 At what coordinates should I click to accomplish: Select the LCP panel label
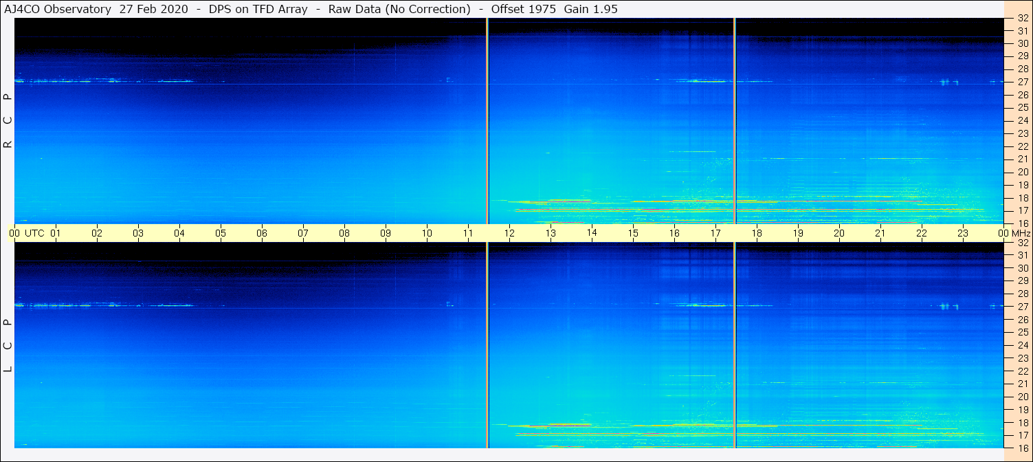(x=8, y=346)
